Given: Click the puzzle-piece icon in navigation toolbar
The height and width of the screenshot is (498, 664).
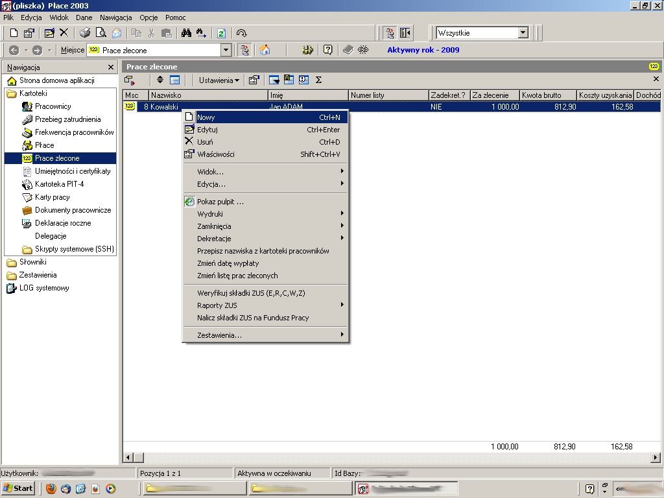Looking at the screenshot, I should (307, 50).
